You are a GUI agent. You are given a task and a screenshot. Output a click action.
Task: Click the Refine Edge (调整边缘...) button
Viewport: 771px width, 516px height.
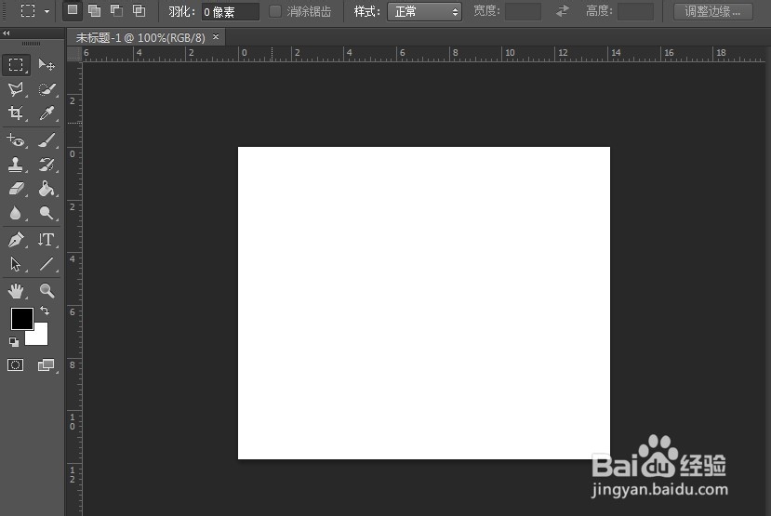(713, 11)
